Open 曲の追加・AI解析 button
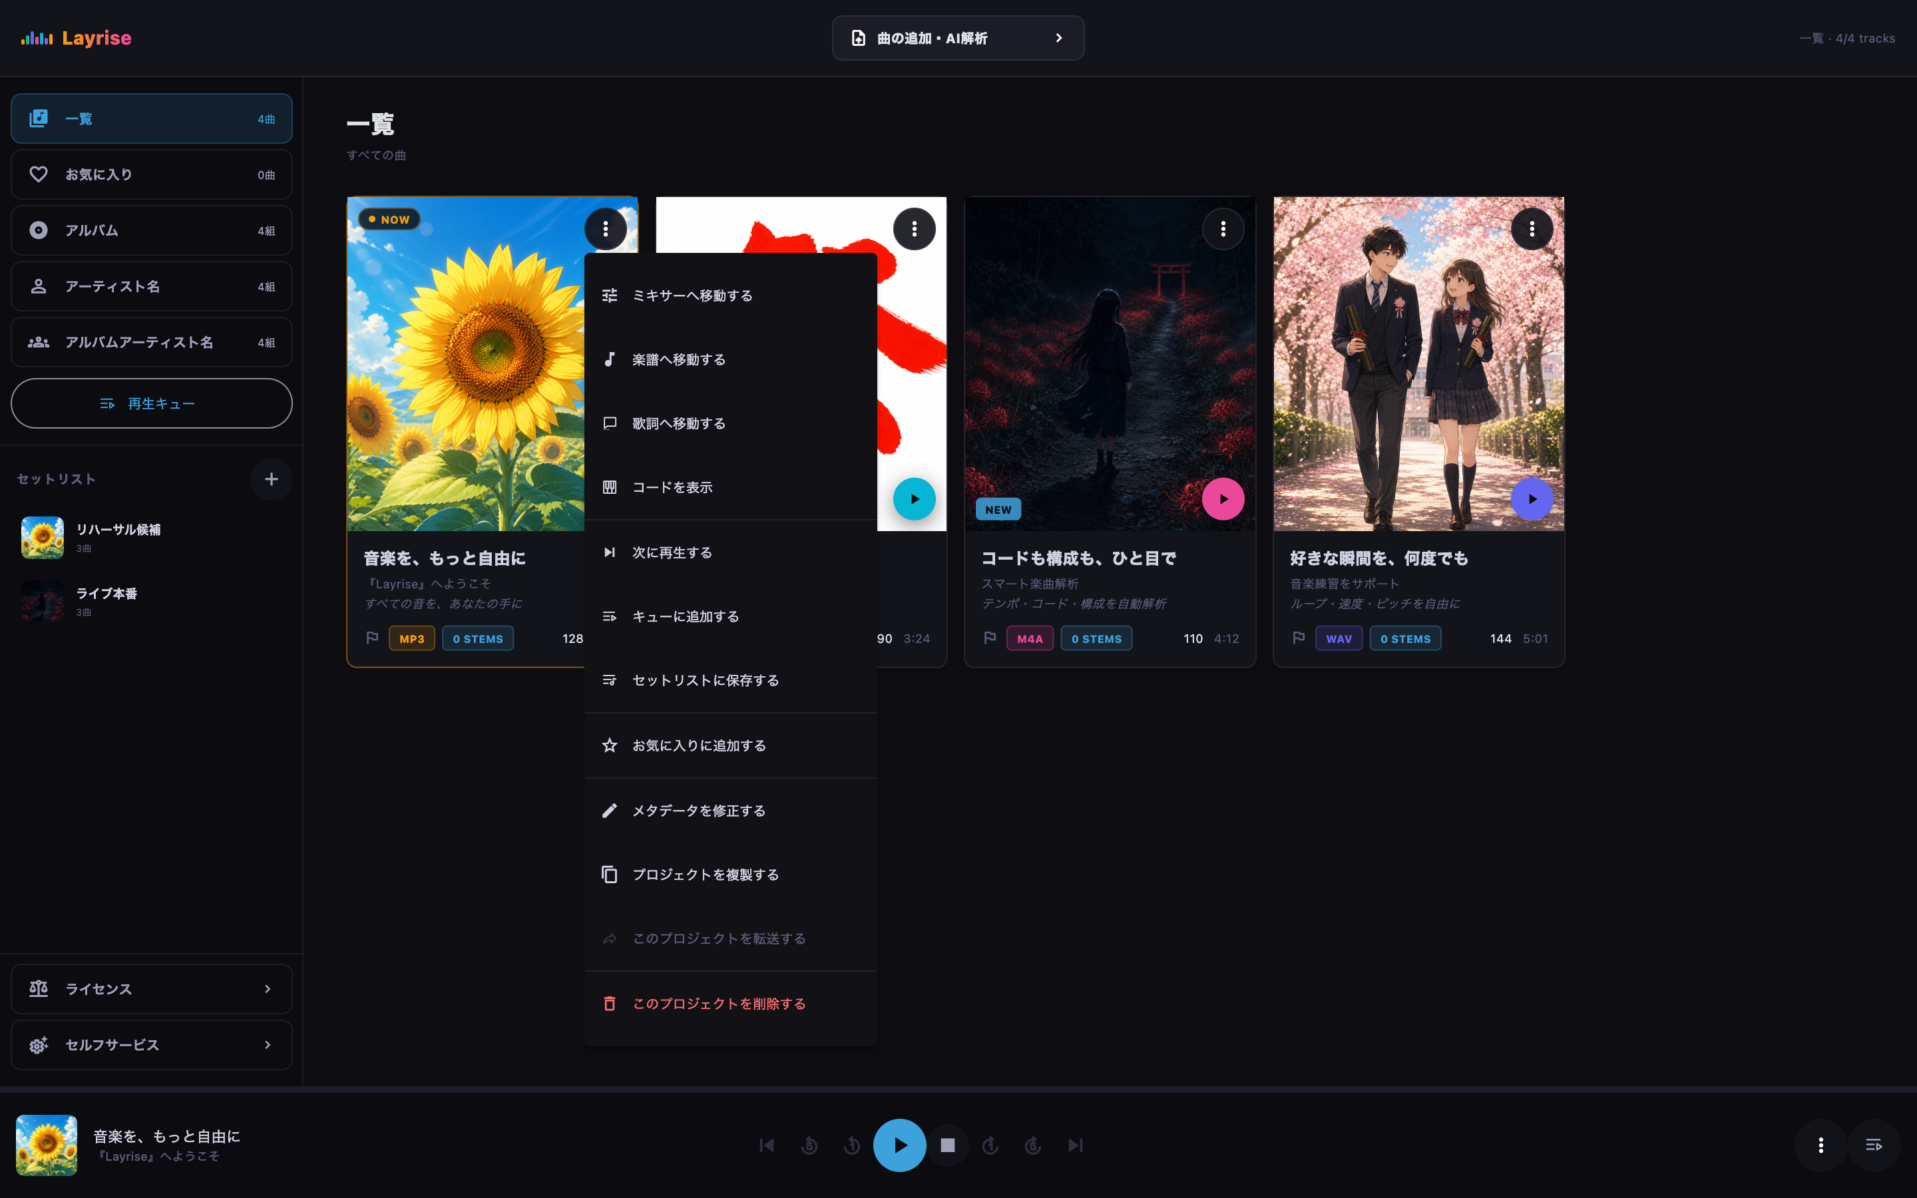The height and width of the screenshot is (1198, 1917). [958, 38]
